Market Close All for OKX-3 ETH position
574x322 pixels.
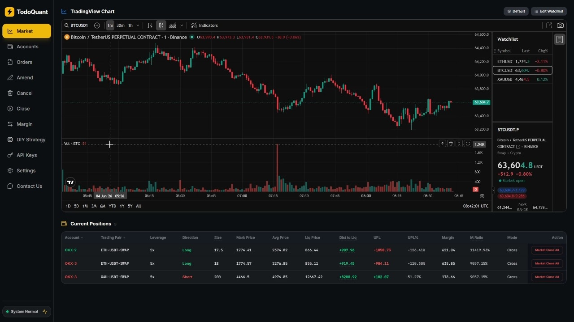(x=547, y=263)
